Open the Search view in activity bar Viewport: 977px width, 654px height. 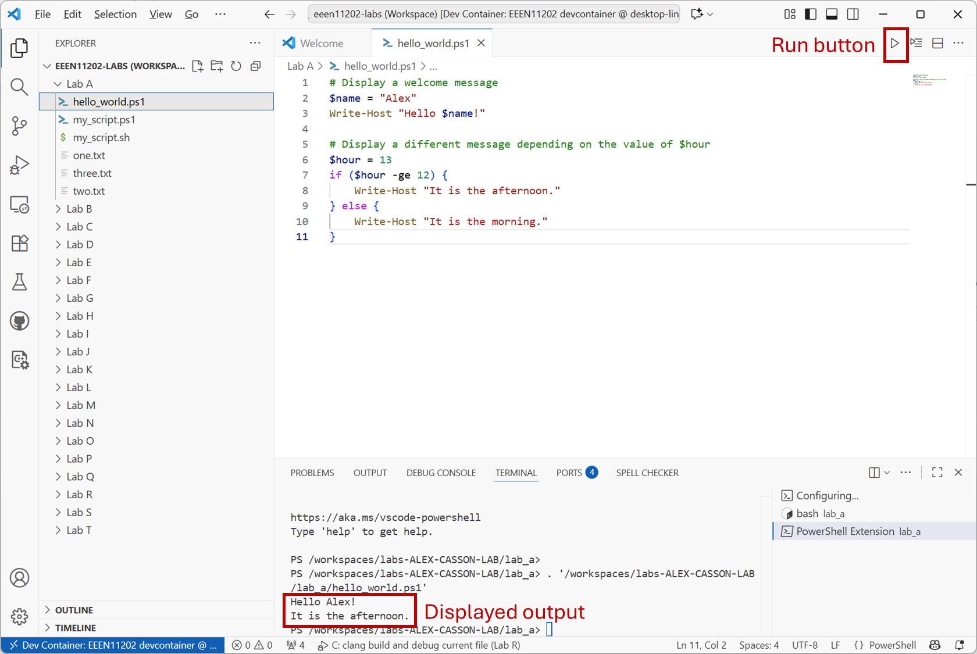[x=19, y=87]
